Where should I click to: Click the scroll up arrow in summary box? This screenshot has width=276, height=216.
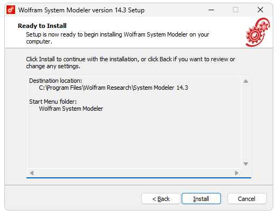click(246, 81)
